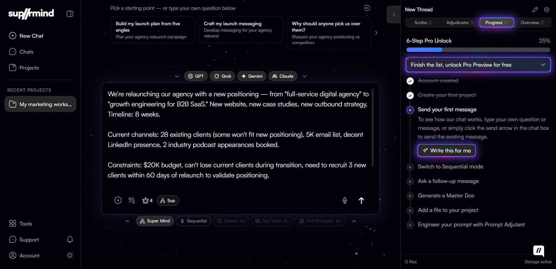Collapse the left sidebar panel icon
The image size is (556, 269).
[70, 14]
